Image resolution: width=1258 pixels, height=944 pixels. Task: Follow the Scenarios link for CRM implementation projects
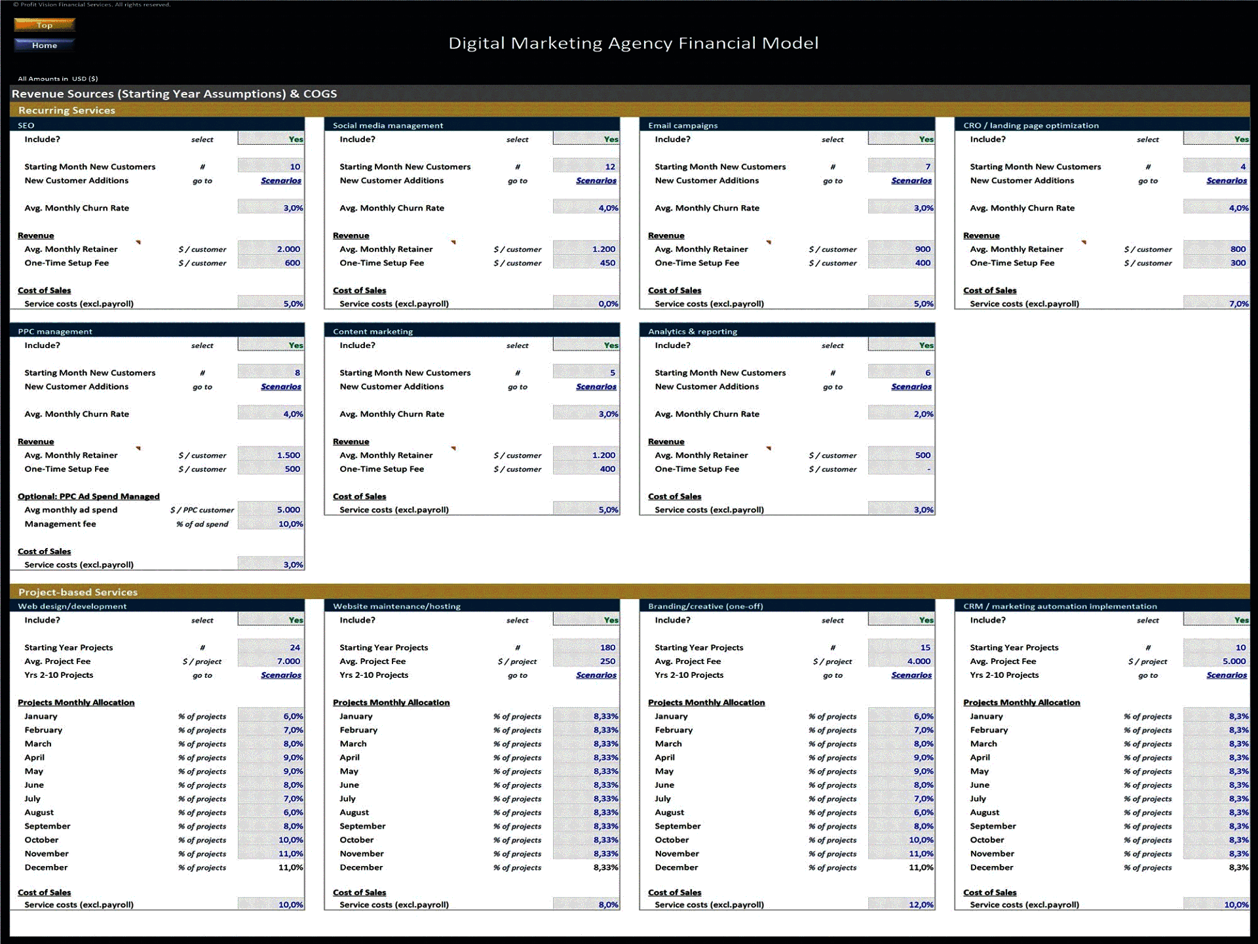point(1226,675)
